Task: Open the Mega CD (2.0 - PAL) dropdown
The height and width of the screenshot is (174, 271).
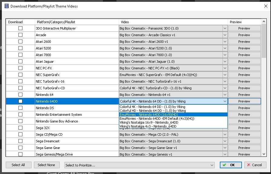Action: [x=225, y=134]
